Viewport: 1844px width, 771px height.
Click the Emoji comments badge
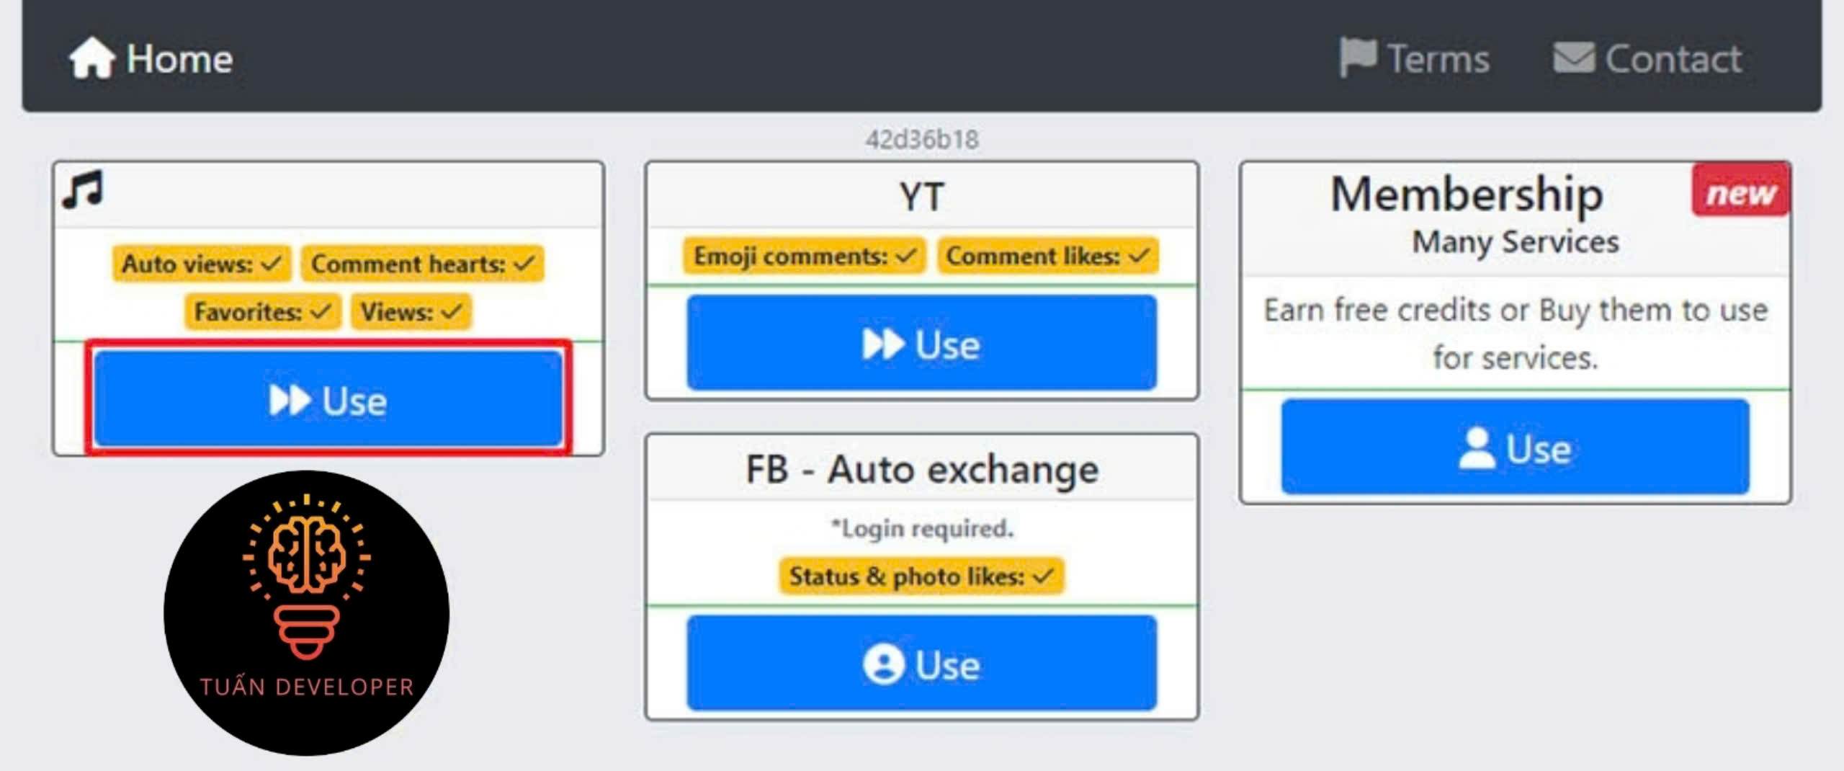pyautogui.click(x=804, y=256)
